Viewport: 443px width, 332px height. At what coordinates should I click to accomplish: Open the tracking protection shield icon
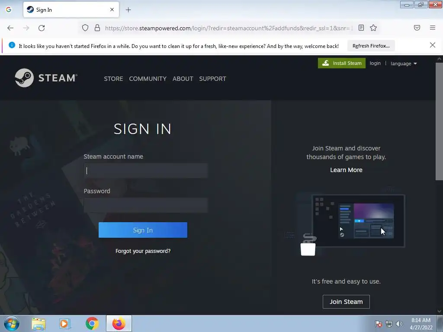85,28
